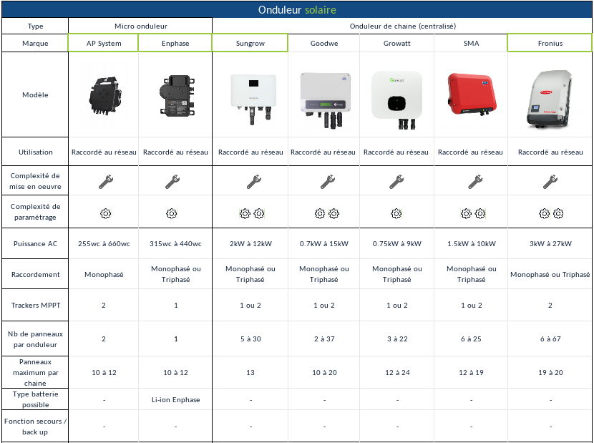
Task: Select the Micro onduleur header
Action: point(140,25)
